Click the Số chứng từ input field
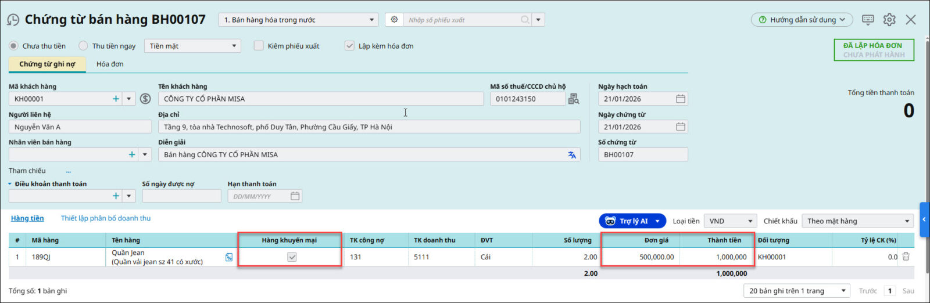 (x=642, y=155)
